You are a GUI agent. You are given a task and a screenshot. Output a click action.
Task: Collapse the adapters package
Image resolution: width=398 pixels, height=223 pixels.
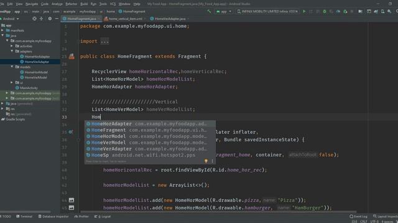12,51
